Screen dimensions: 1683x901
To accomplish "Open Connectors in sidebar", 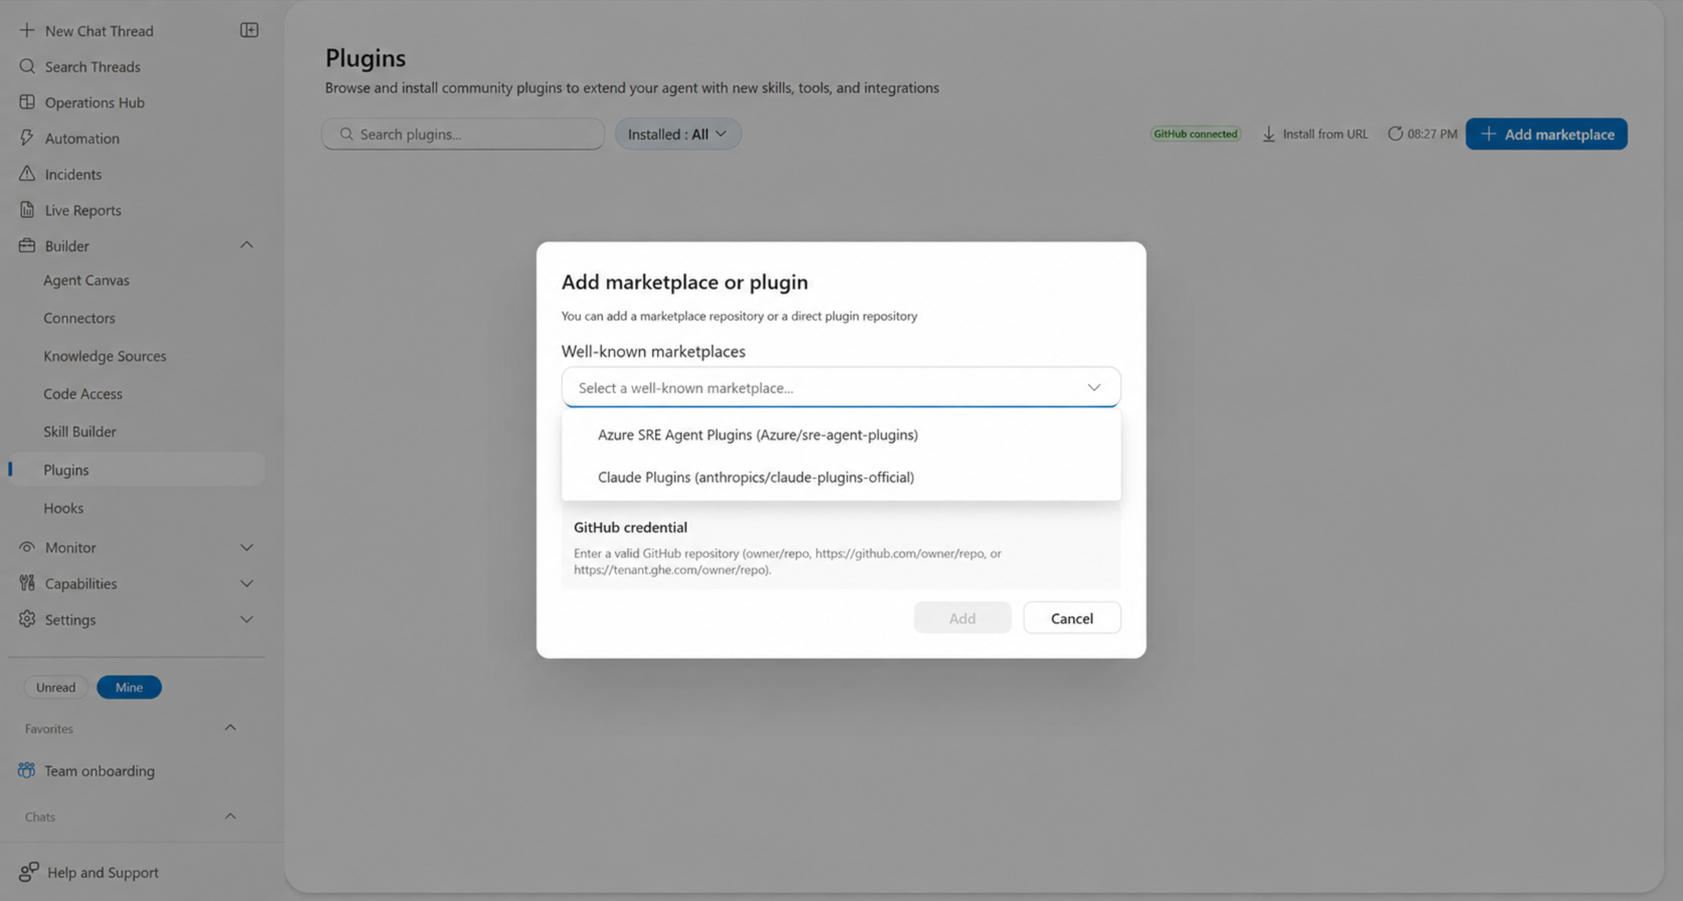I will [79, 318].
